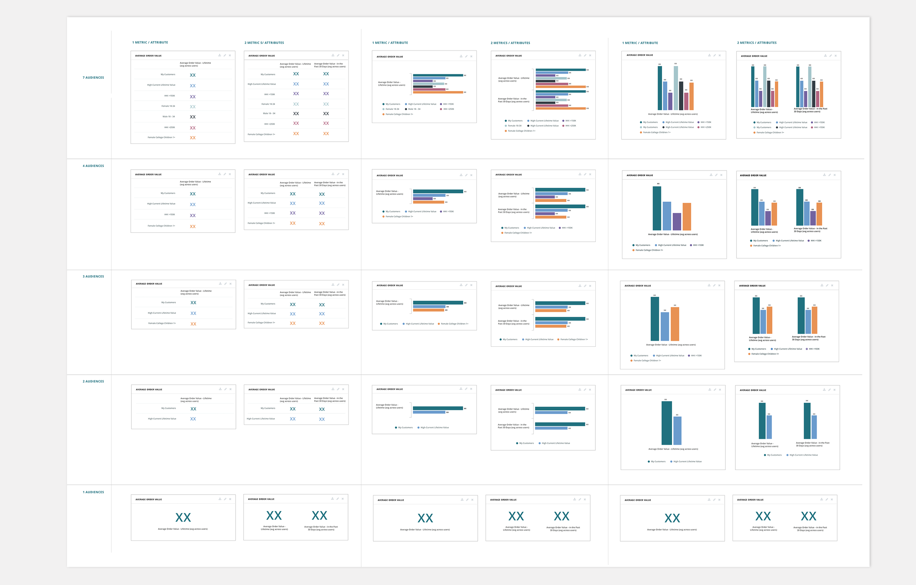
Task: Edit the 7-audience two-metric column chart card
Action: pyautogui.click(x=830, y=56)
